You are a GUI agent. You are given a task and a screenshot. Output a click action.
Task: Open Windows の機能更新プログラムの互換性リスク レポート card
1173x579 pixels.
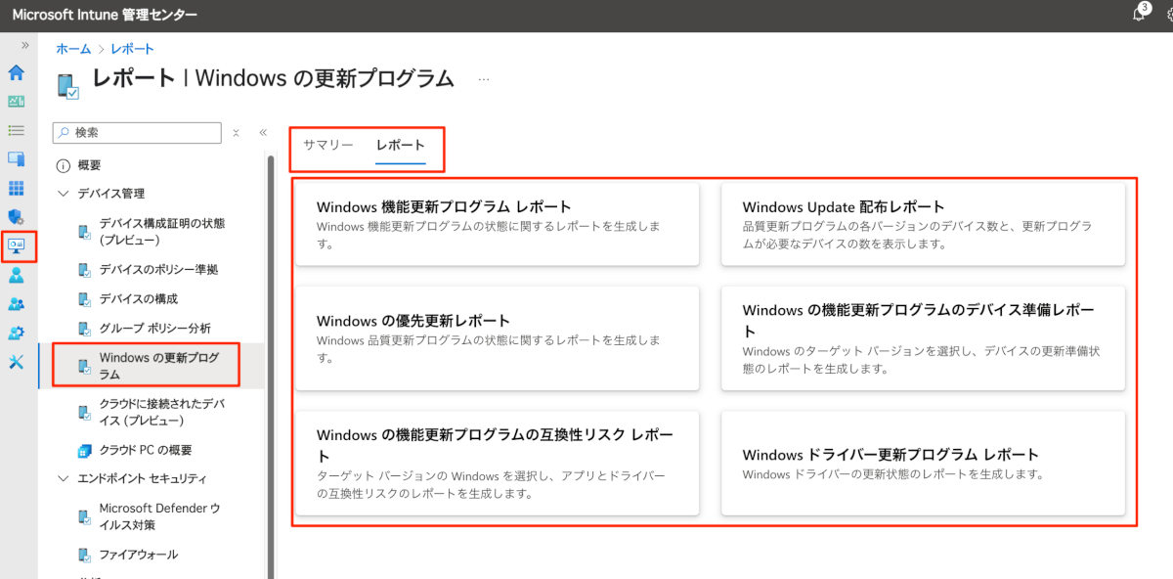pos(498,463)
